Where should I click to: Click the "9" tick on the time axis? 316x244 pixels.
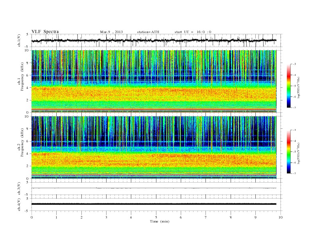pos(255,217)
